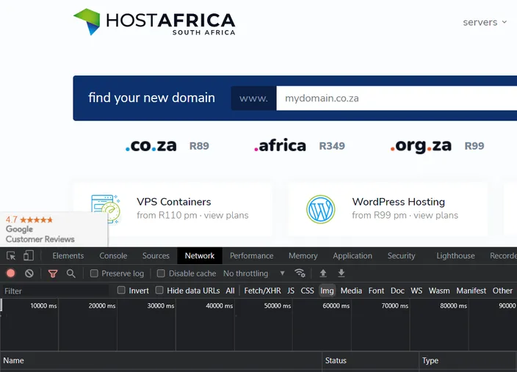
Task: Stop recording network log
Action: click(x=10, y=273)
